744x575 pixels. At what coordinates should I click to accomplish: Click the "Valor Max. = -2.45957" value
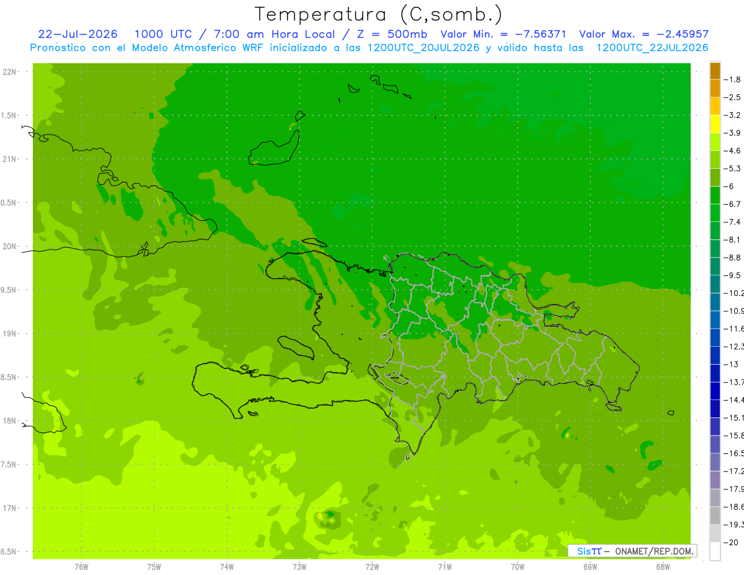click(x=644, y=34)
